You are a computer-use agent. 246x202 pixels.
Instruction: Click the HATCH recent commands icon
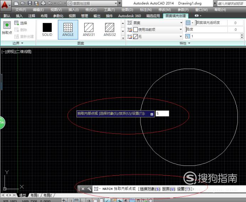[x=97, y=189]
